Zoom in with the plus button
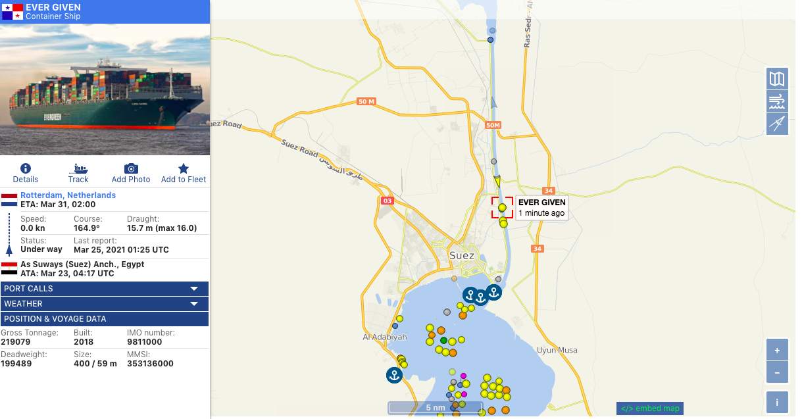The image size is (802, 419). pos(777,350)
